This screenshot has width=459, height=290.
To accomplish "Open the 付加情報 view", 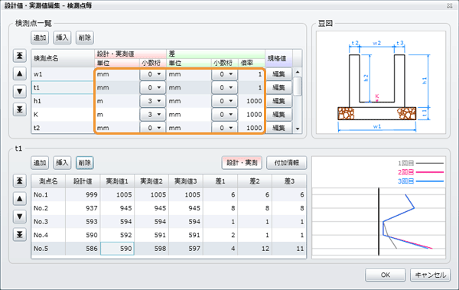I will tap(287, 163).
